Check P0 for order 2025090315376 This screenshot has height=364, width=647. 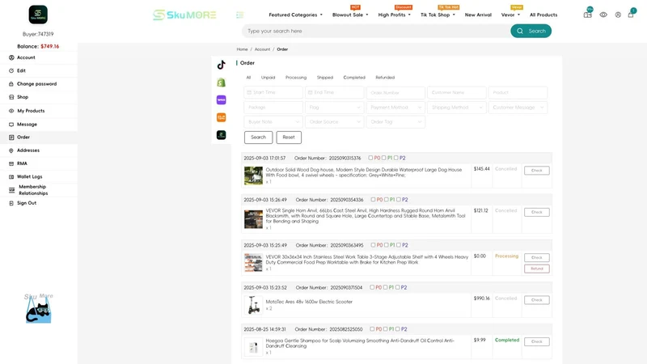click(x=370, y=158)
